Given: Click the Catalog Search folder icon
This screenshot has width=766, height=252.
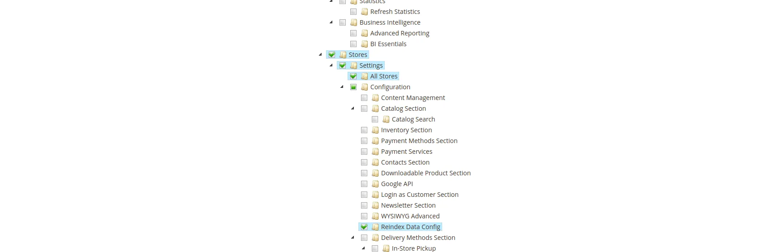Looking at the screenshot, I should click(386, 119).
